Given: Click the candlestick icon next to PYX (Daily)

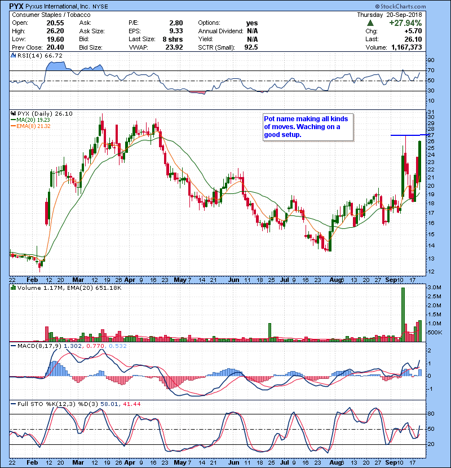Looking at the screenshot, I should [x=13, y=114].
